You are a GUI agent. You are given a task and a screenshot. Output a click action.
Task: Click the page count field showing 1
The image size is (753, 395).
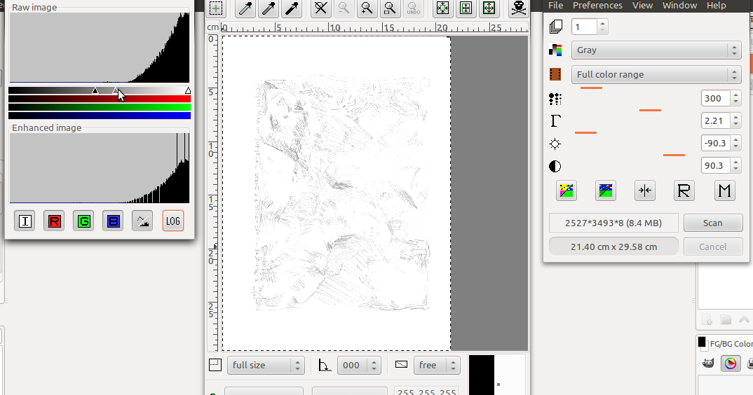(x=585, y=27)
